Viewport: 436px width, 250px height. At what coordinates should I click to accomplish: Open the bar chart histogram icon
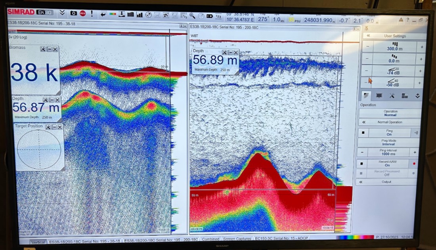pos(140,15)
